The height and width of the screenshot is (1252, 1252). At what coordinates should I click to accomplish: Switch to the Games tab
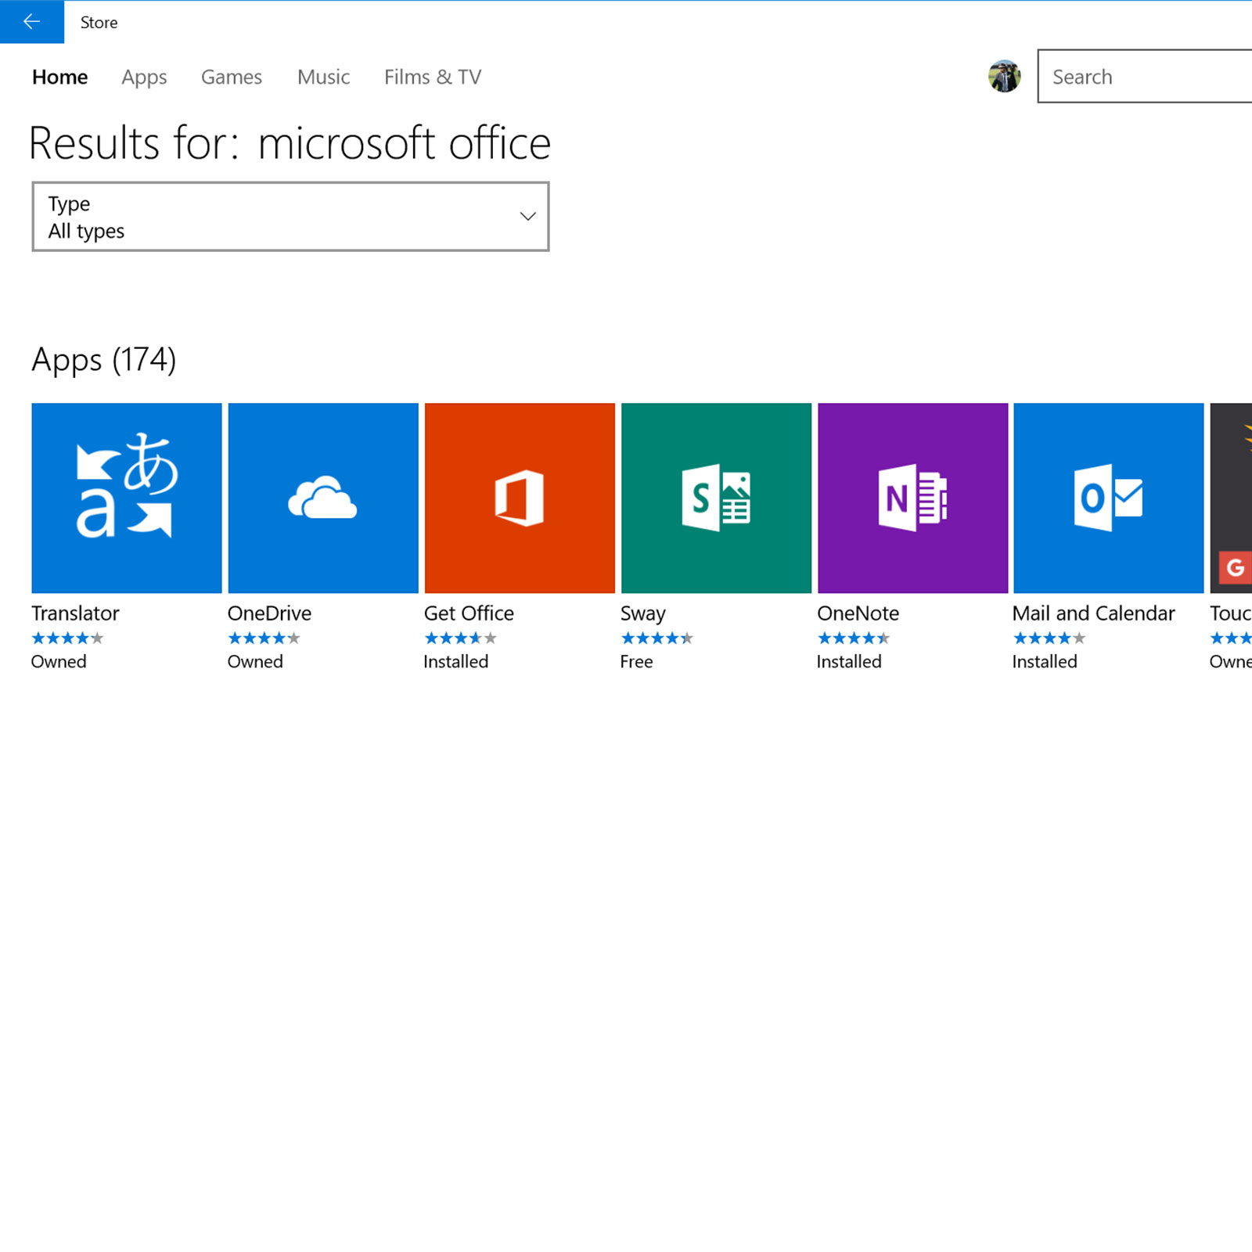pos(231,77)
